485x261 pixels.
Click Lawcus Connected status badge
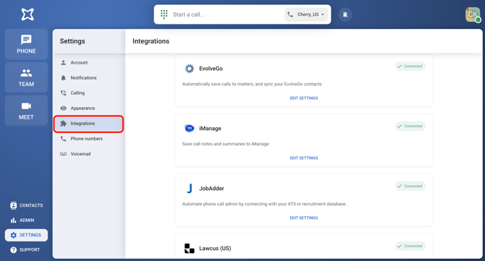(x=410, y=246)
